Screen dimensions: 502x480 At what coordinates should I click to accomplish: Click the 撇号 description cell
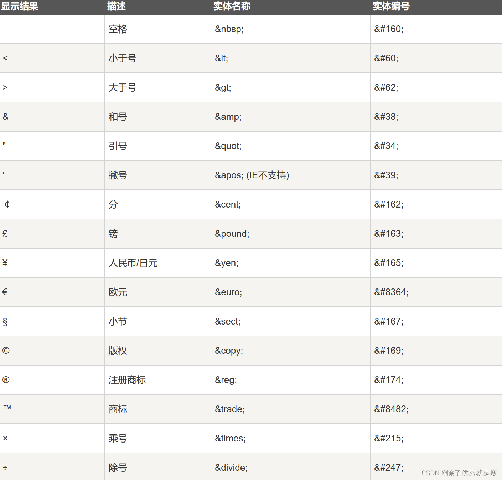tap(118, 175)
